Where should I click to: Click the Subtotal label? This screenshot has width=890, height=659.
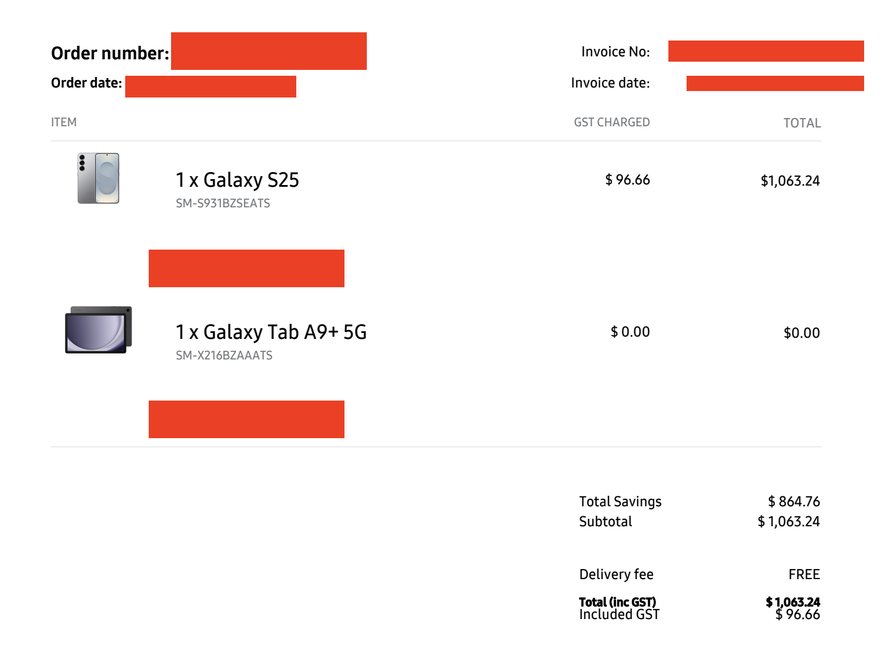tap(605, 522)
